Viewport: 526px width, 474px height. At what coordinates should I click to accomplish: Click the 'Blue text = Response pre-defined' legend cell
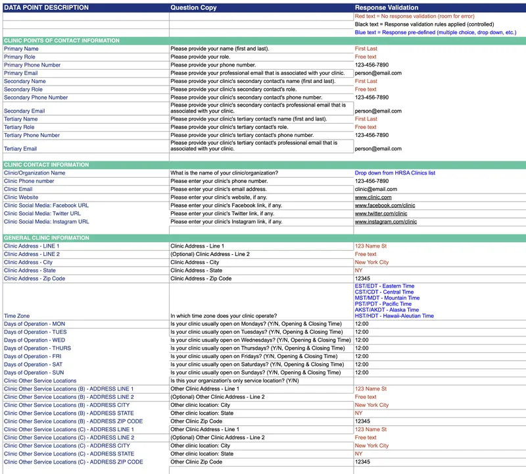[x=440, y=32]
